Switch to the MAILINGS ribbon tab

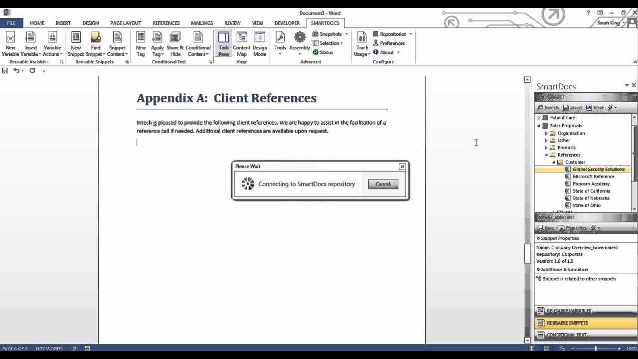(x=202, y=23)
